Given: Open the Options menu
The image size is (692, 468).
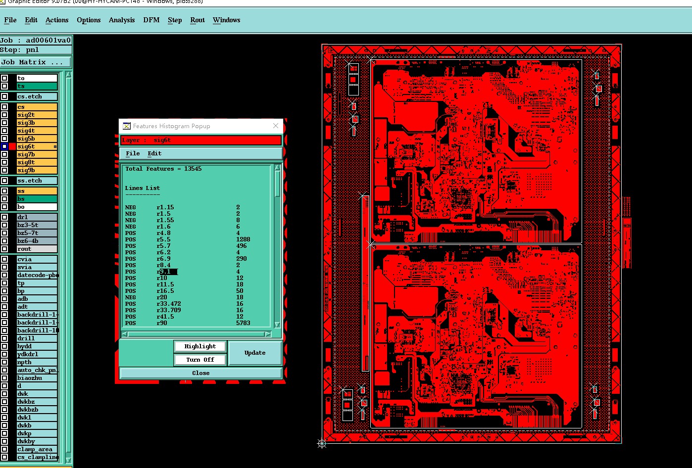Looking at the screenshot, I should [89, 20].
